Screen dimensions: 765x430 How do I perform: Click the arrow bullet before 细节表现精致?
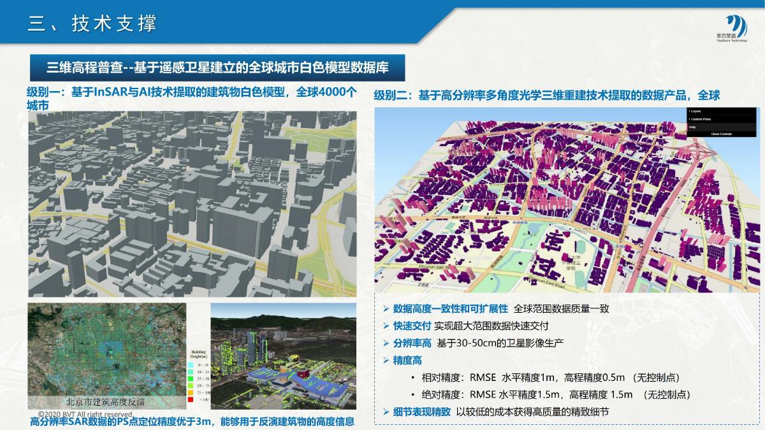(x=385, y=412)
